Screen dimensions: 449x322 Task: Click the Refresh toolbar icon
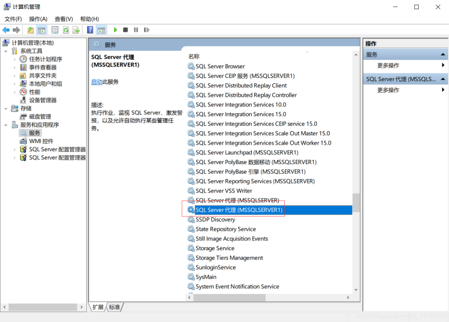(x=66, y=29)
